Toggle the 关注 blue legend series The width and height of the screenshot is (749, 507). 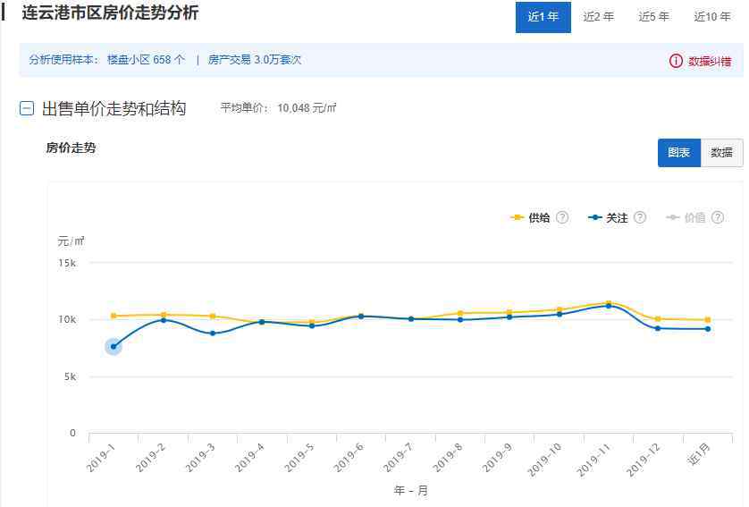pyautogui.click(x=608, y=217)
